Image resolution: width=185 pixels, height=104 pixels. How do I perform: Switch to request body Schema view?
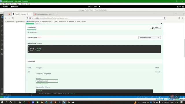39,43
